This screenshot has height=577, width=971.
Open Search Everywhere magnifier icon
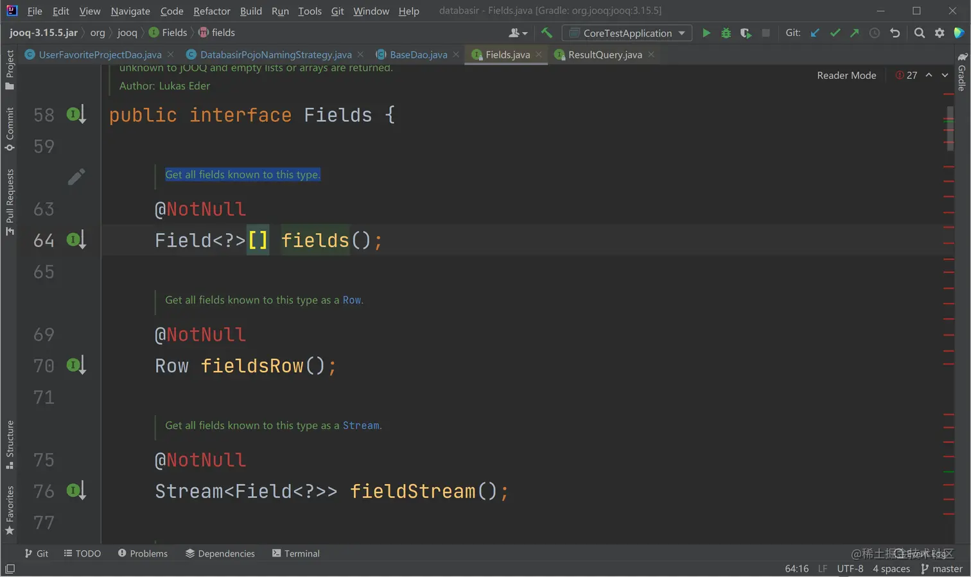coord(920,33)
